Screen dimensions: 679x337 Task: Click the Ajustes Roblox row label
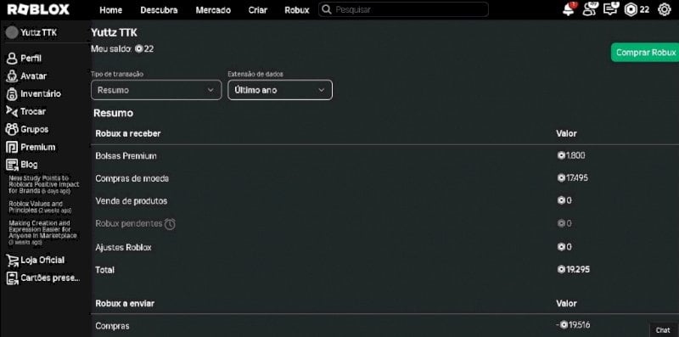click(123, 248)
